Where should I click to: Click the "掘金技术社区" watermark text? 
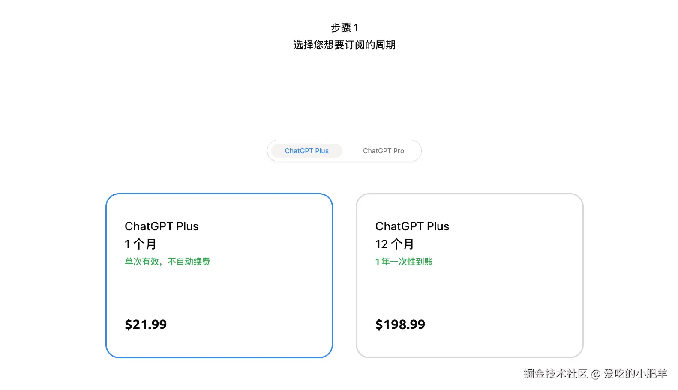click(555, 374)
